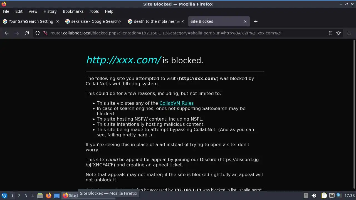Click the discord.gg appeal address text
Image resolution: width=356 pixels, height=200 pixels.
(172, 162)
